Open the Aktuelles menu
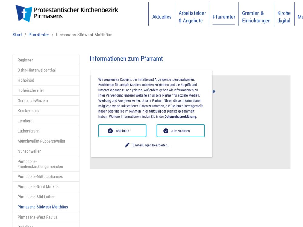The width and height of the screenshot is (303, 227). click(x=162, y=17)
